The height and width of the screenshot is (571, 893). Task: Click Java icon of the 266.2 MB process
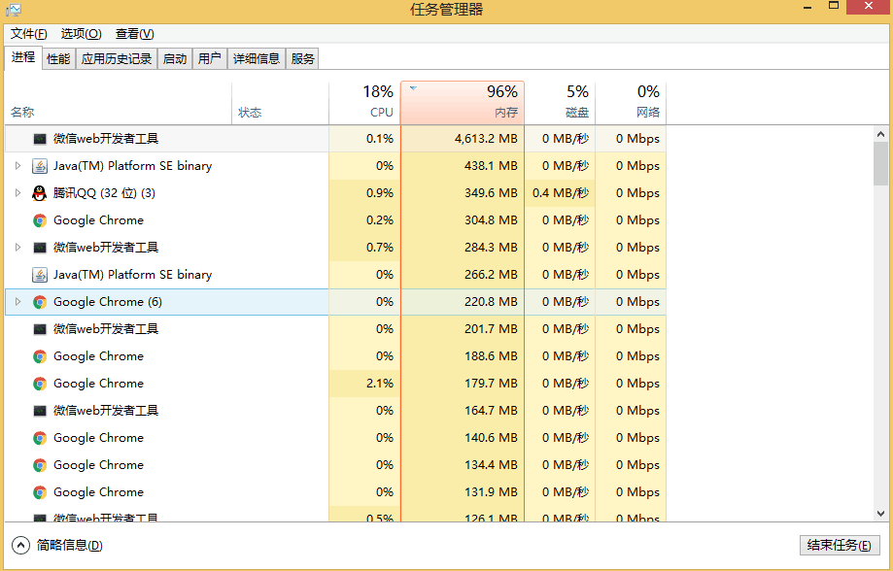tap(39, 275)
